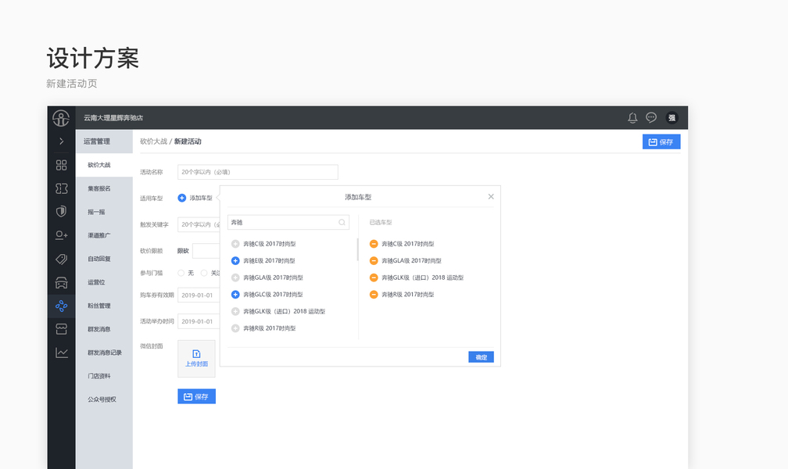
Task: Click the 触发关键字 input field
Action: pos(199,224)
